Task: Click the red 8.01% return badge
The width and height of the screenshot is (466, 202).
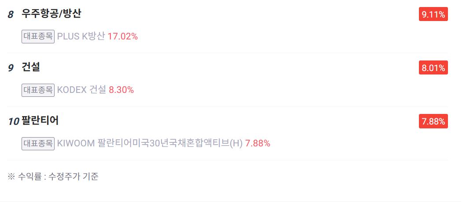Action: tap(433, 68)
